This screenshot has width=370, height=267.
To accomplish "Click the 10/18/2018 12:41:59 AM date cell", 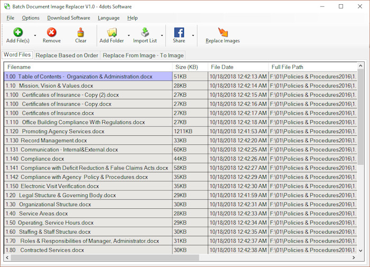I will (238, 195).
